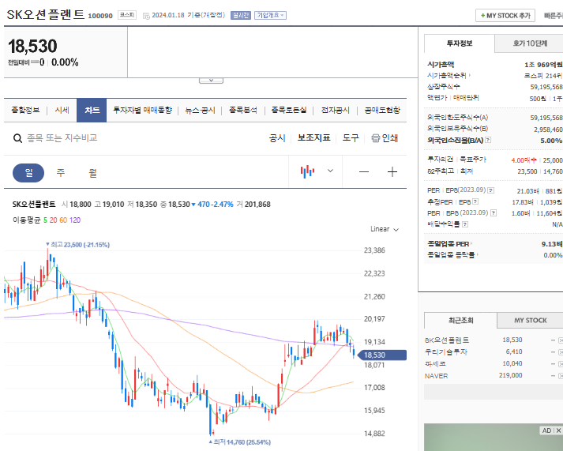Click the magnifier search icon

(17, 138)
